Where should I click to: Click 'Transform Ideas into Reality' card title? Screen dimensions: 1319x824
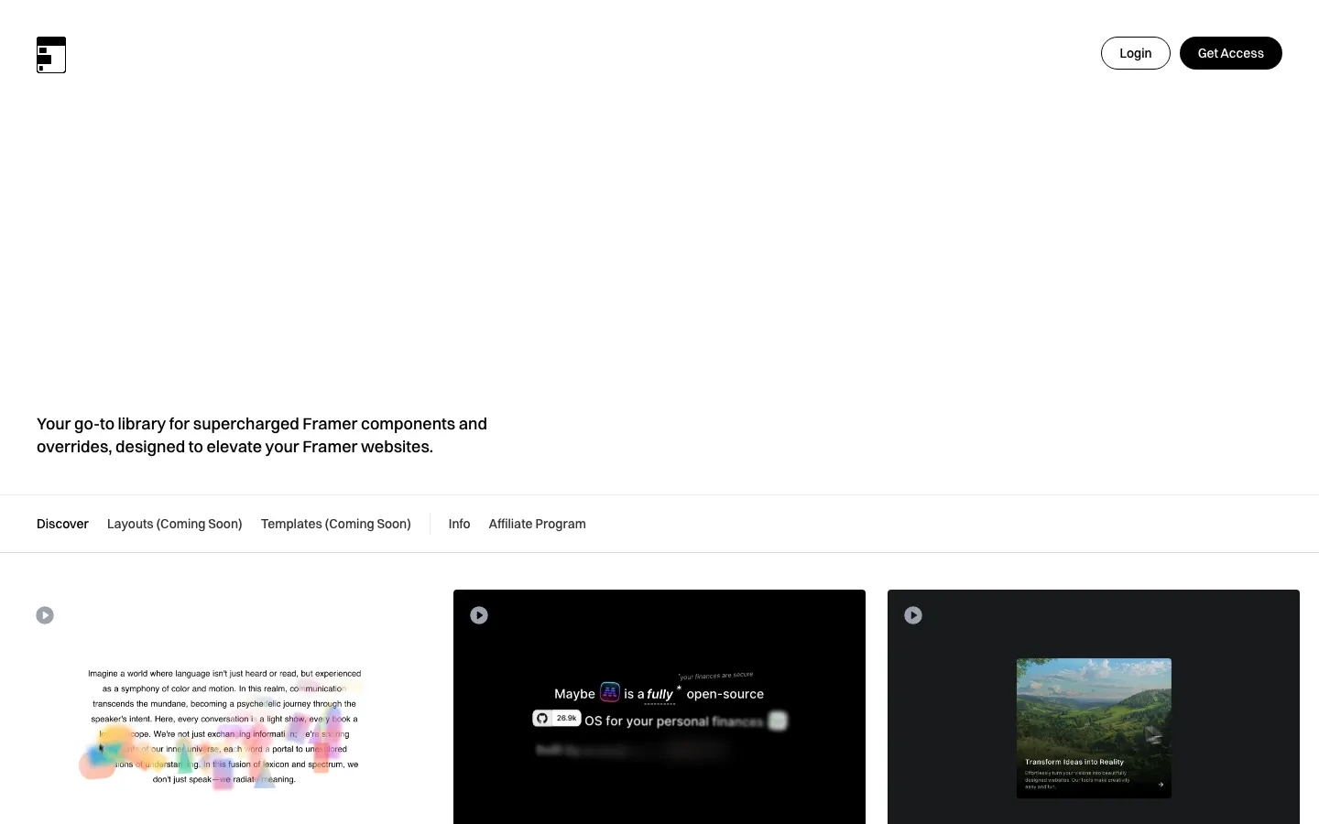coord(1074,762)
